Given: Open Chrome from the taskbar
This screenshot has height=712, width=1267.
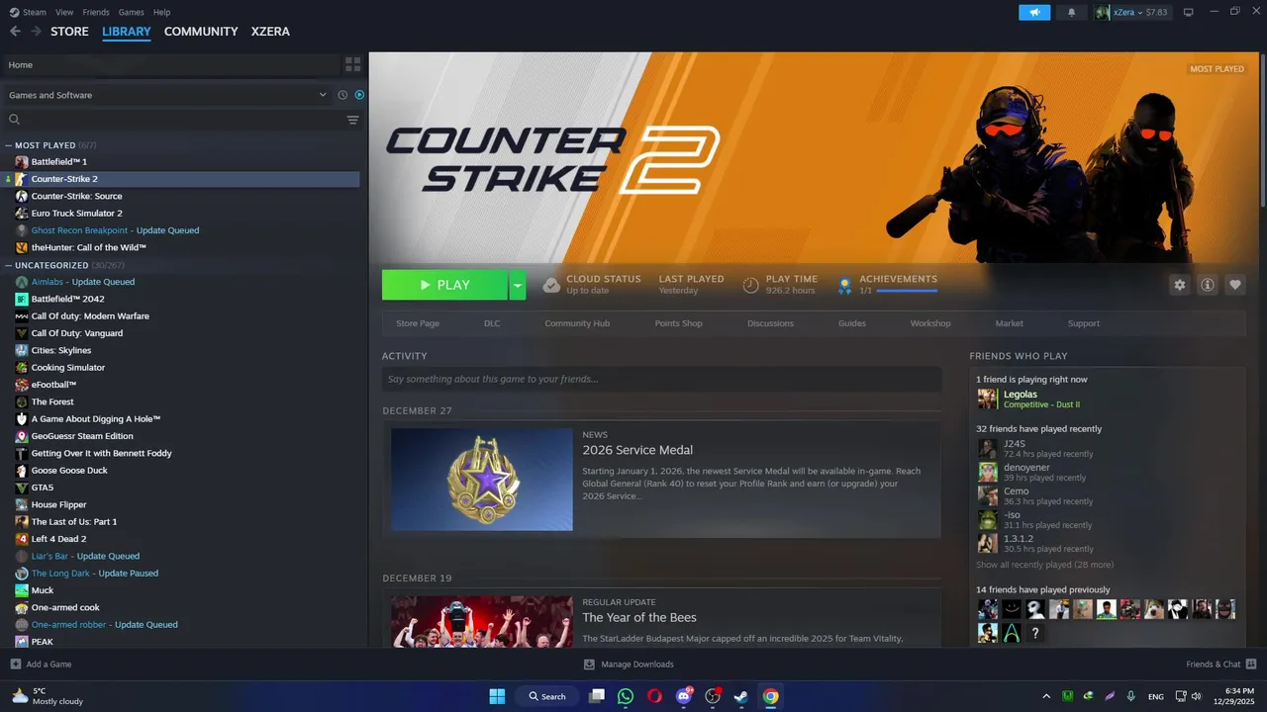Looking at the screenshot, I should (770, 696).
